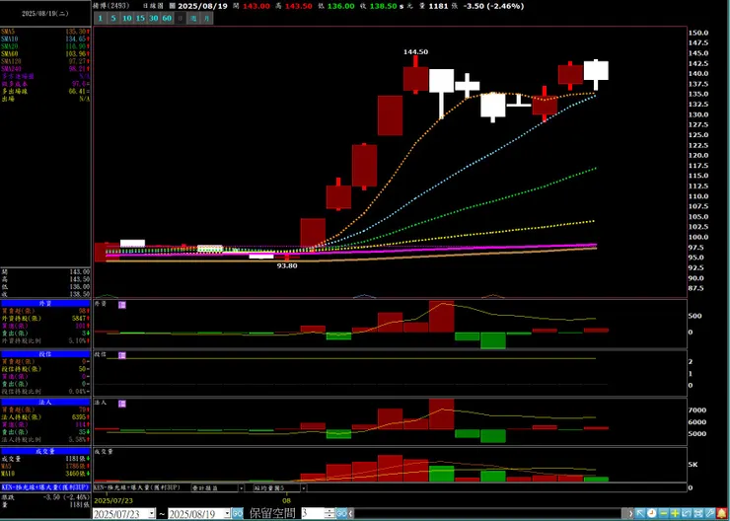Click scrollbar left arrow at bottom
Image resolution: width=730 pixels, height=521 pixels.
coord(351,513)
